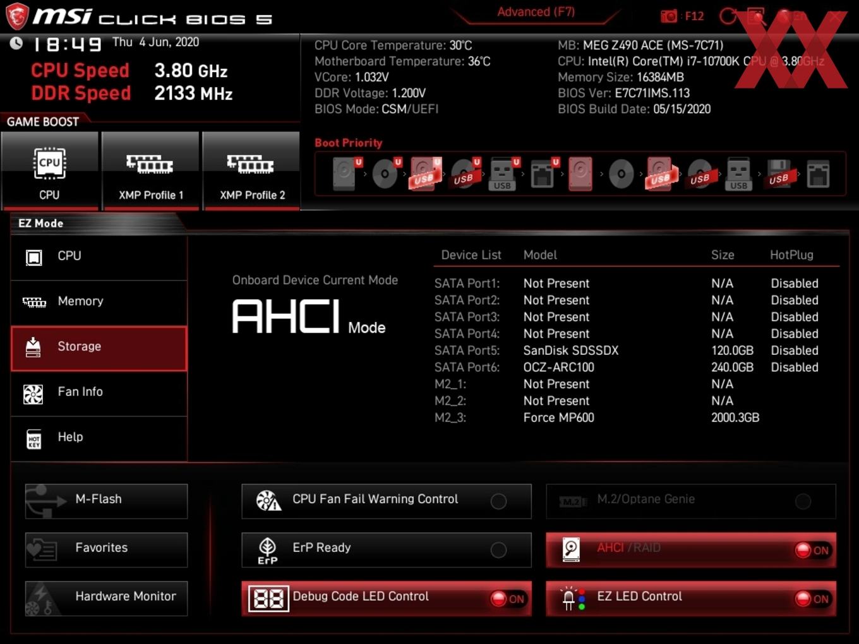Viewport: 859px width, 644px height.
Task: Enable Game Boost CPU button
Action: coord(49,170)
